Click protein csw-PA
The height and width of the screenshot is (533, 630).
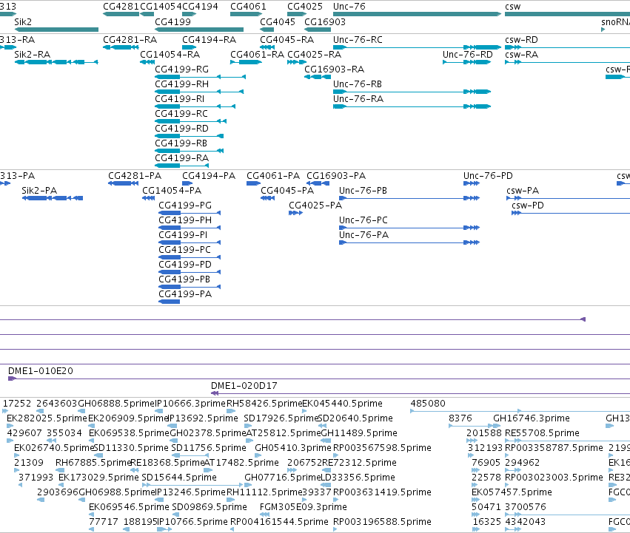click(568, 198)
